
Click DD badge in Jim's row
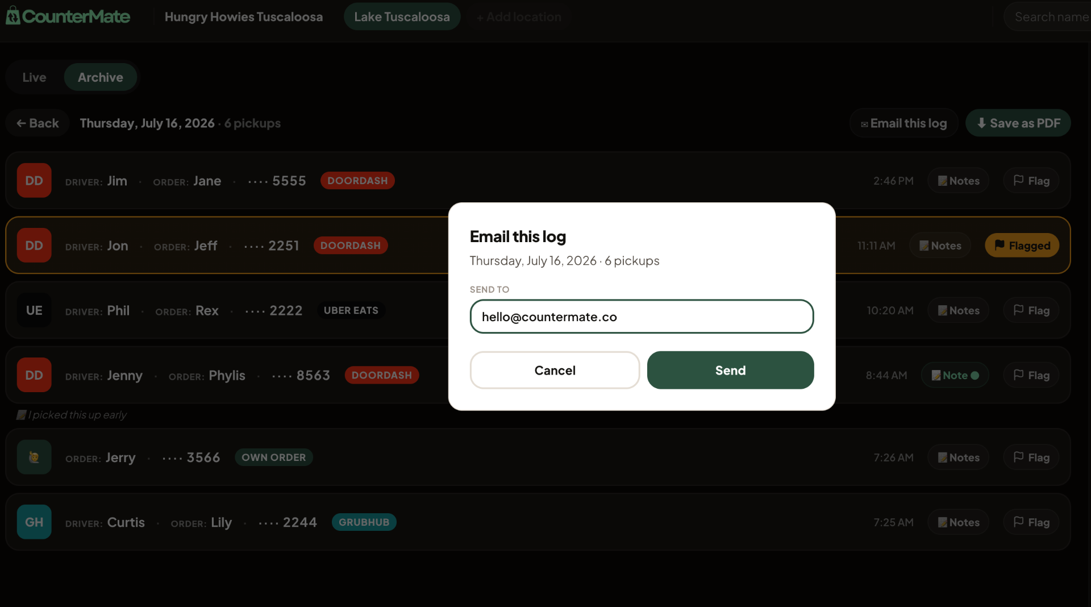pos(34,181)
